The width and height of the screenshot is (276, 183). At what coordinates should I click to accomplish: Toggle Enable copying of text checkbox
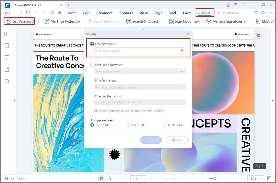click(96, 111)
